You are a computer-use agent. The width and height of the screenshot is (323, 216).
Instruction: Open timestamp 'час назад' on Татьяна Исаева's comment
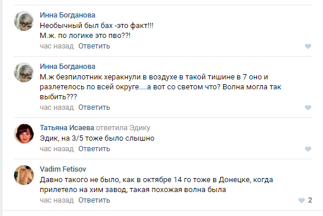[57, 149]
